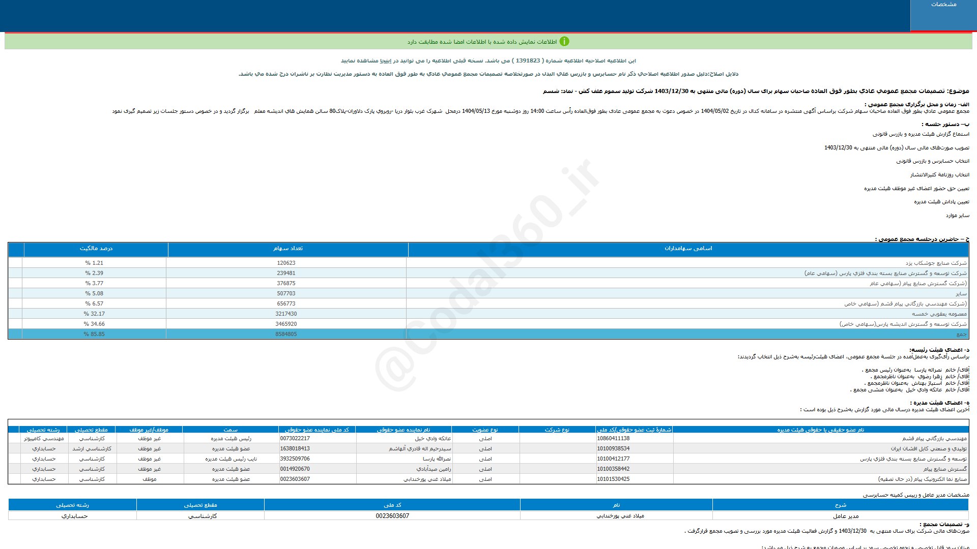The height and width of the screenshot is (549, 977).
Task: Click board member گسترش صنایع پیام
Action: point(945,469)
